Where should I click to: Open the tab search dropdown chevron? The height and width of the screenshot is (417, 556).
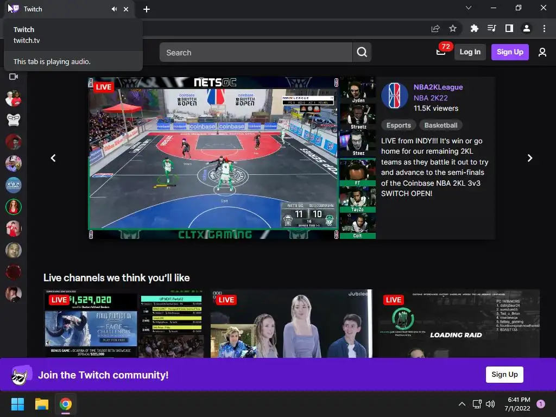tap(469, 8)
